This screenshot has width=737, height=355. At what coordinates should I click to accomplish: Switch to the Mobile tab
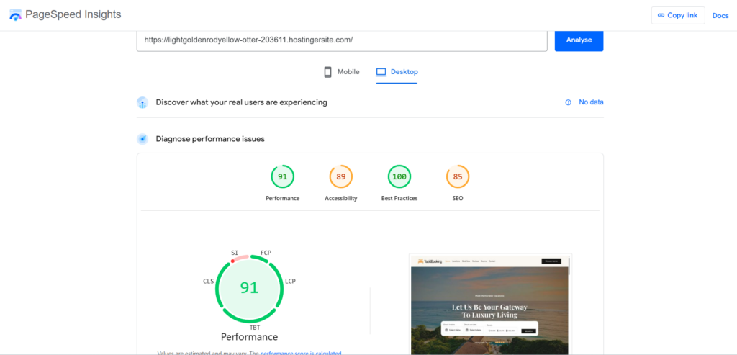click(x=342, y=72)
